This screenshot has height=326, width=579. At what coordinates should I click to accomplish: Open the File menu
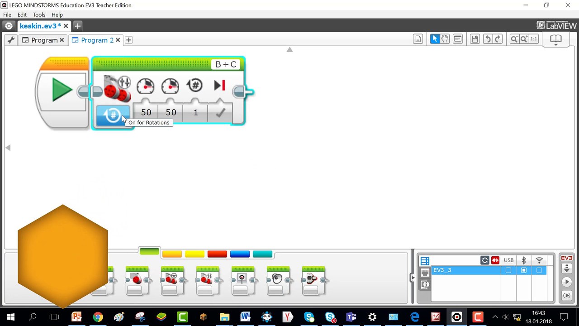7,15
